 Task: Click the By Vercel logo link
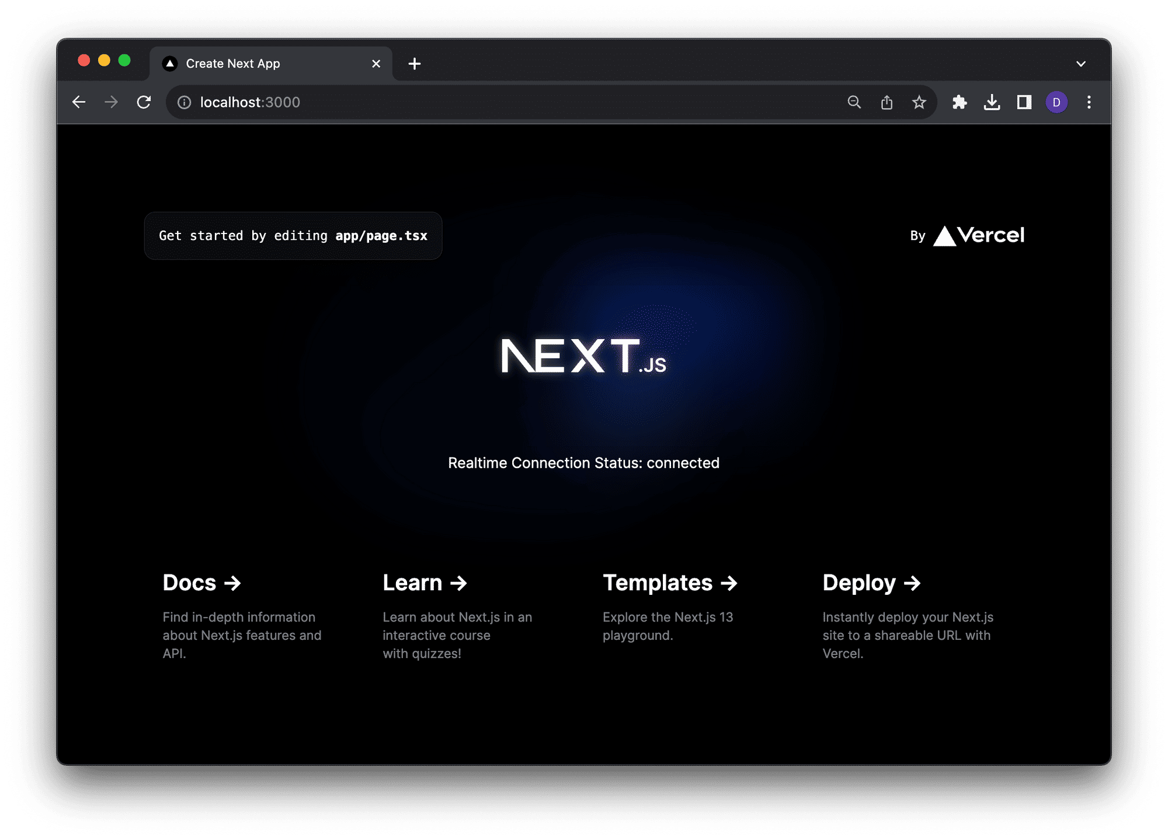pos(967,235)
